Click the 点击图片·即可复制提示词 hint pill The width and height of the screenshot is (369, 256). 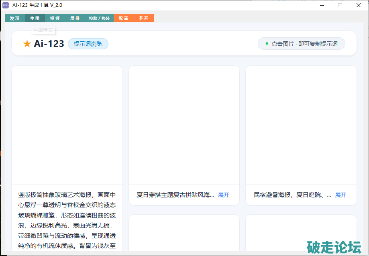(x=302, y=44)
